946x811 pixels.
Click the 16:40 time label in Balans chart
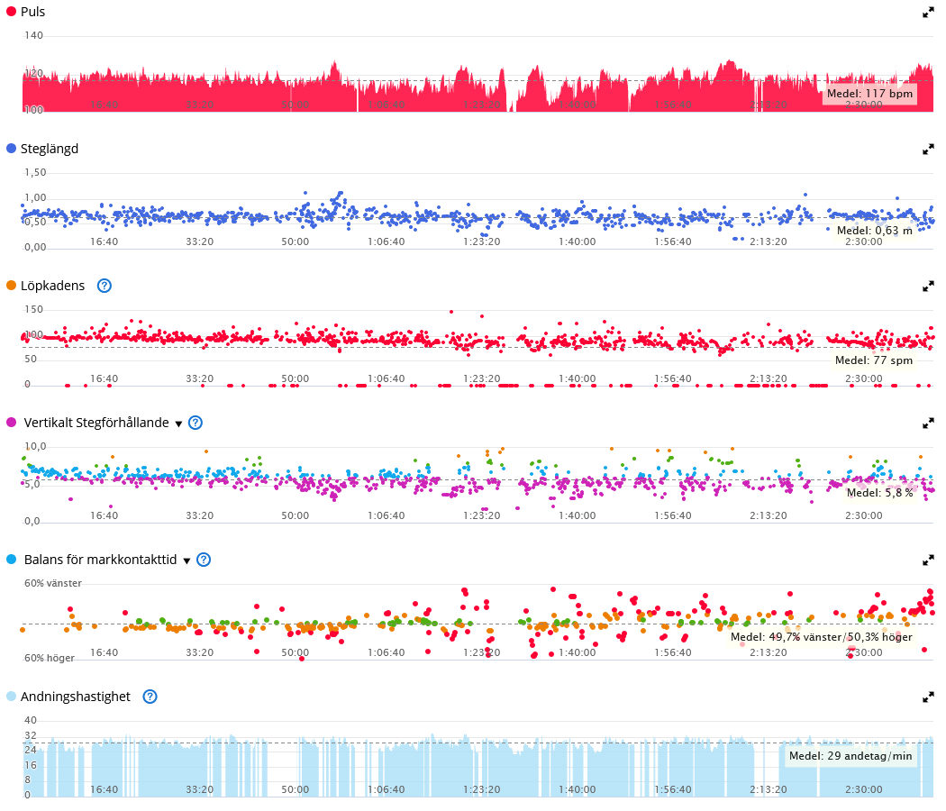[x=104, y=653]
